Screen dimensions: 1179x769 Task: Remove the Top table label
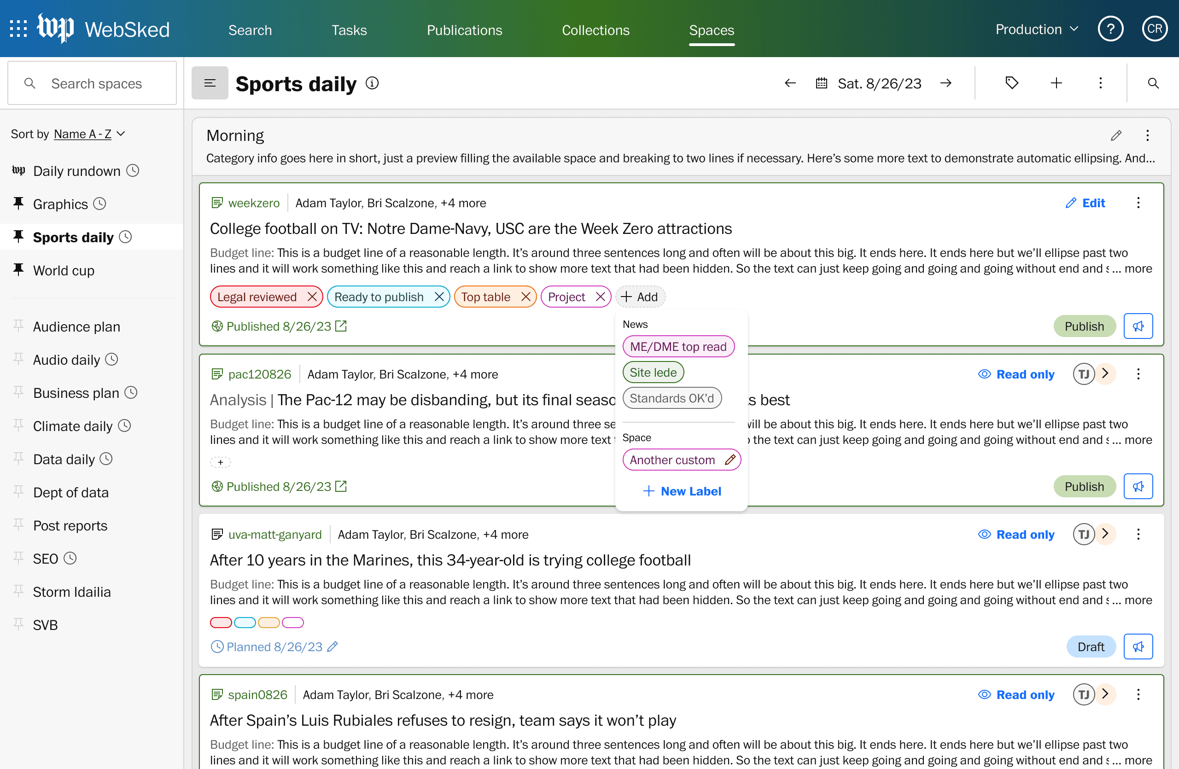pos(525,297)
